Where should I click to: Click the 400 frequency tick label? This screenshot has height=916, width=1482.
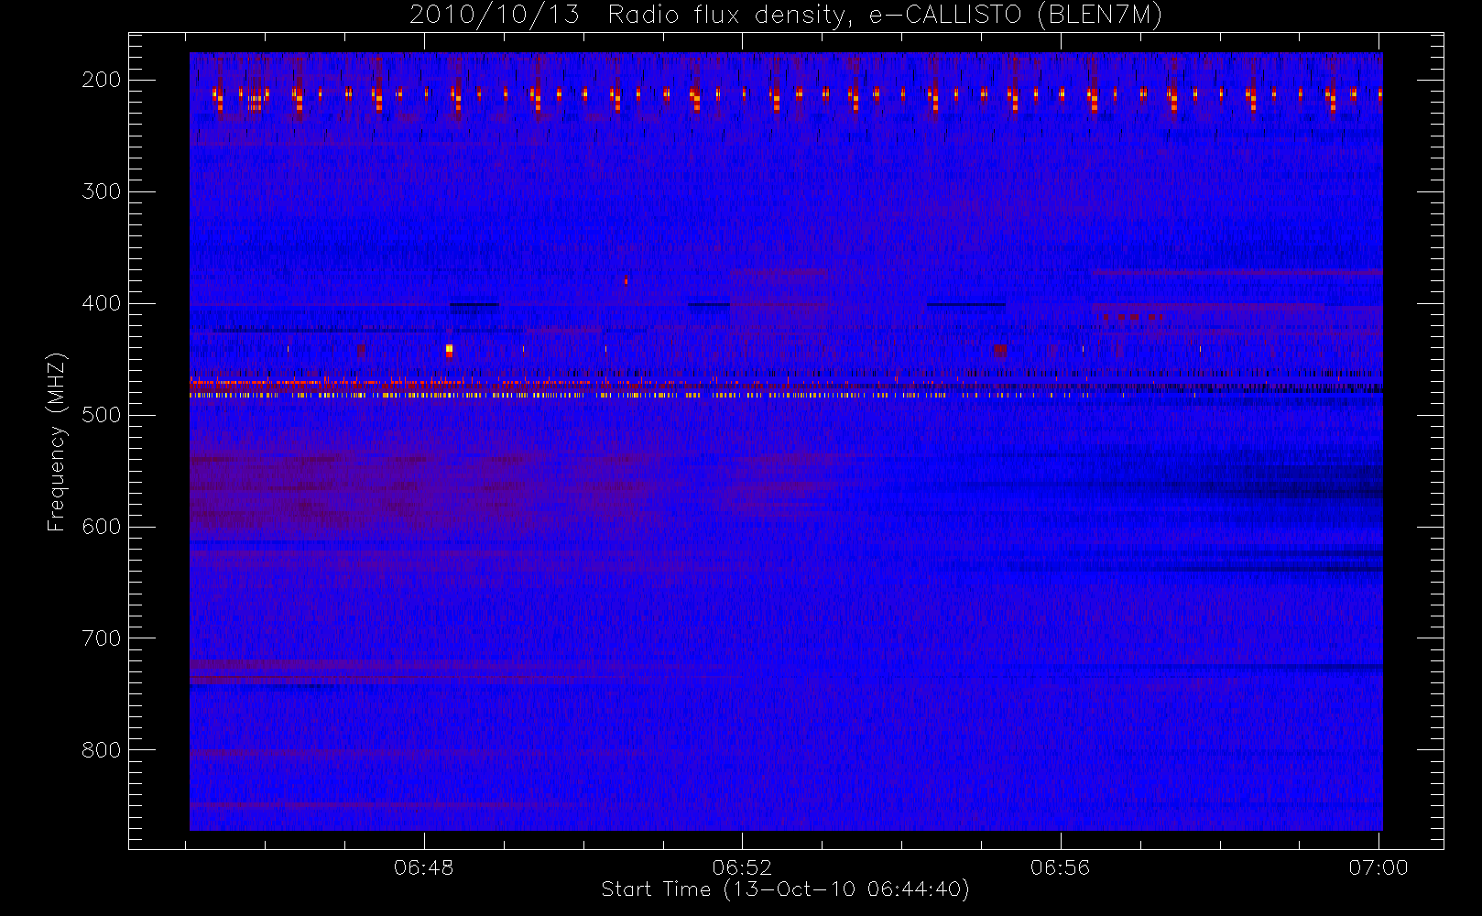pos(101,303)
